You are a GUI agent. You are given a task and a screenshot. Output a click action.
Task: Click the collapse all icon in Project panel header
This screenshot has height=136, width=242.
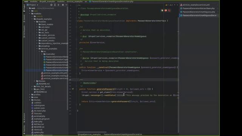(59, 5)
